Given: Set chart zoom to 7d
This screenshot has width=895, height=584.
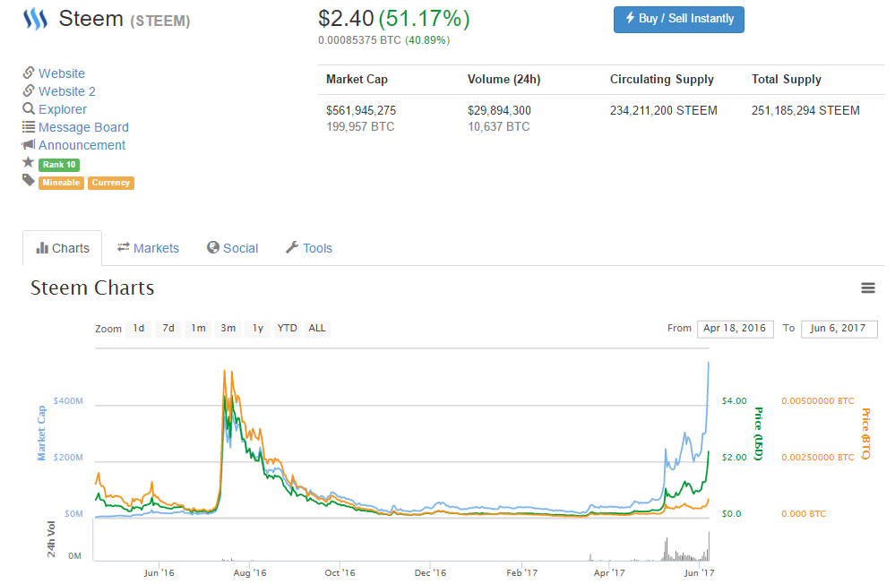Looking at the screenshot, I should [168, 328].
